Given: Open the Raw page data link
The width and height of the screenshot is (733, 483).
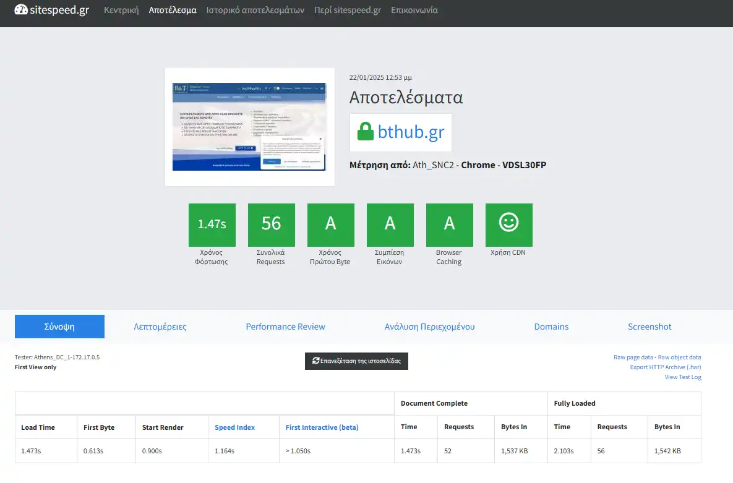Looking at the screenshot, I should (x=633, y=357).
